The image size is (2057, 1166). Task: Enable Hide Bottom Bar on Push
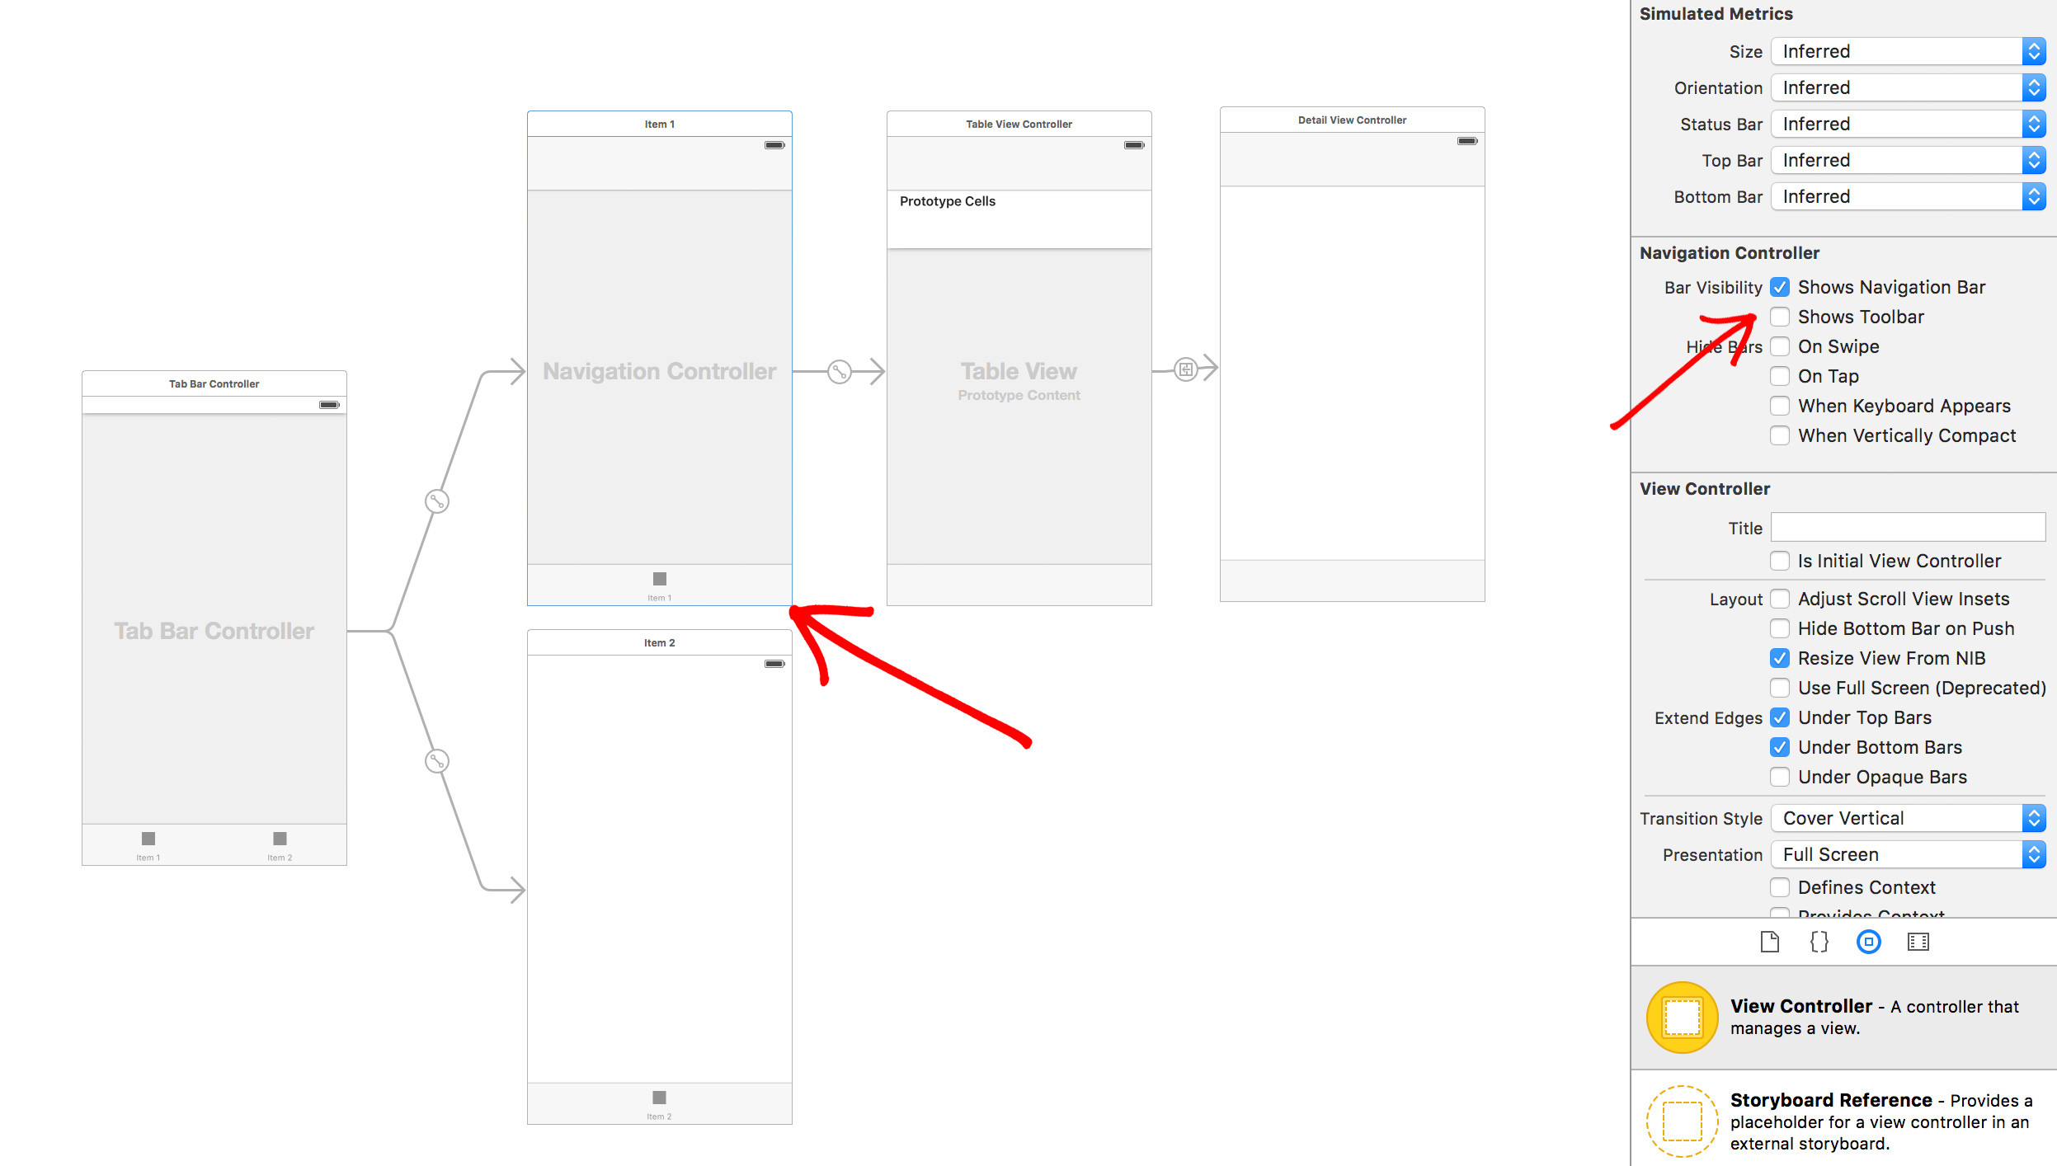[1782, 628]
